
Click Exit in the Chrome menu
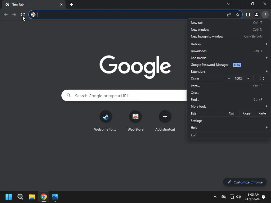pos(229,135)
